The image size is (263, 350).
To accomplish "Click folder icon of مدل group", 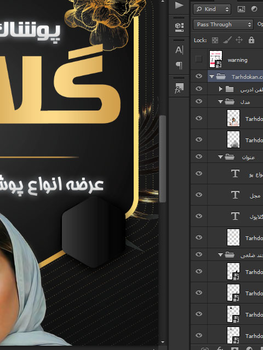I will tap(230, 102).
